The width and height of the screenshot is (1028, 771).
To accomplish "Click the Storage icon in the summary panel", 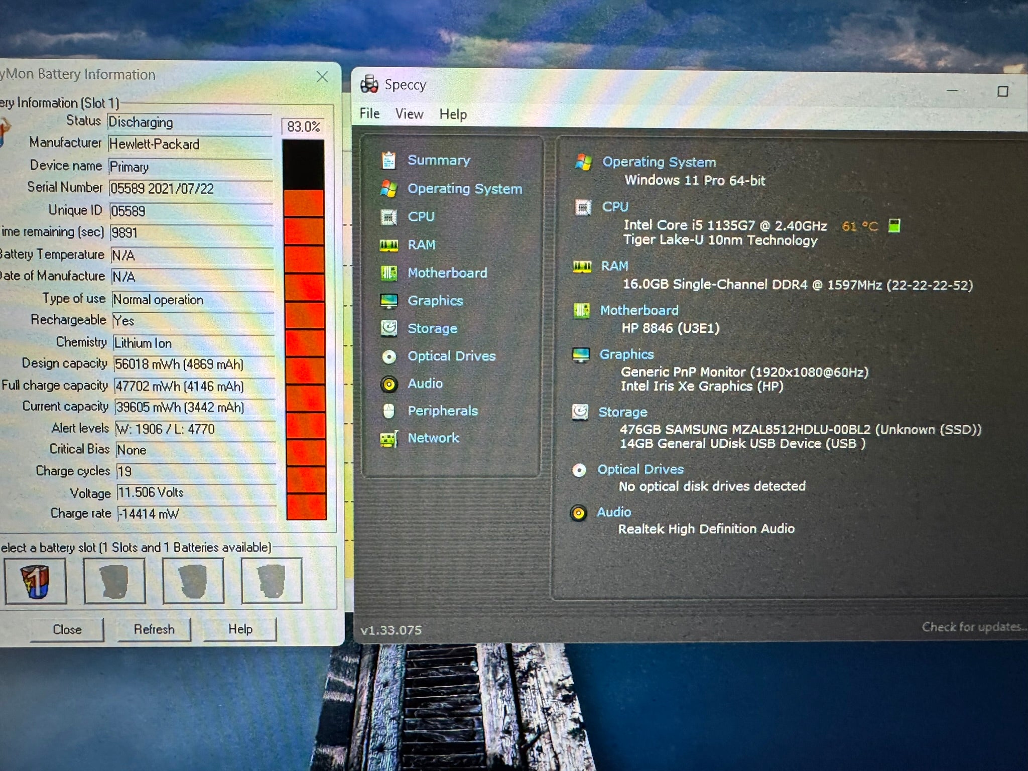I will pos(580,413).
